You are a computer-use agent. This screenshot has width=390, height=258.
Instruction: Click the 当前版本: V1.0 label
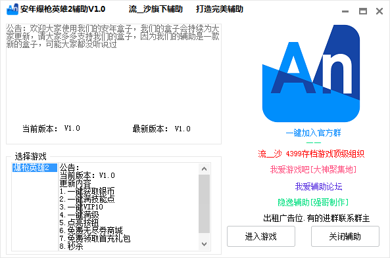(51, 129)
